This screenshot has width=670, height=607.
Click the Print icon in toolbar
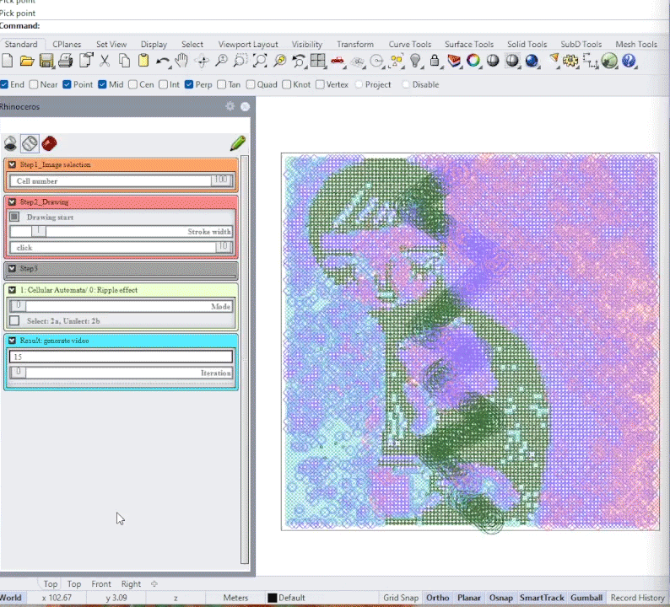coord(66,61)
